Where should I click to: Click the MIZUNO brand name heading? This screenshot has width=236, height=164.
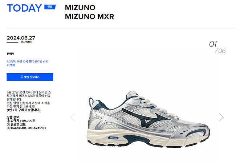[x=80, y=8]
